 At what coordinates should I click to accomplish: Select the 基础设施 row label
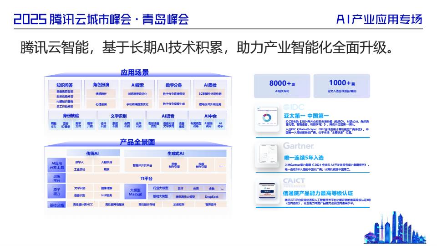57,205
